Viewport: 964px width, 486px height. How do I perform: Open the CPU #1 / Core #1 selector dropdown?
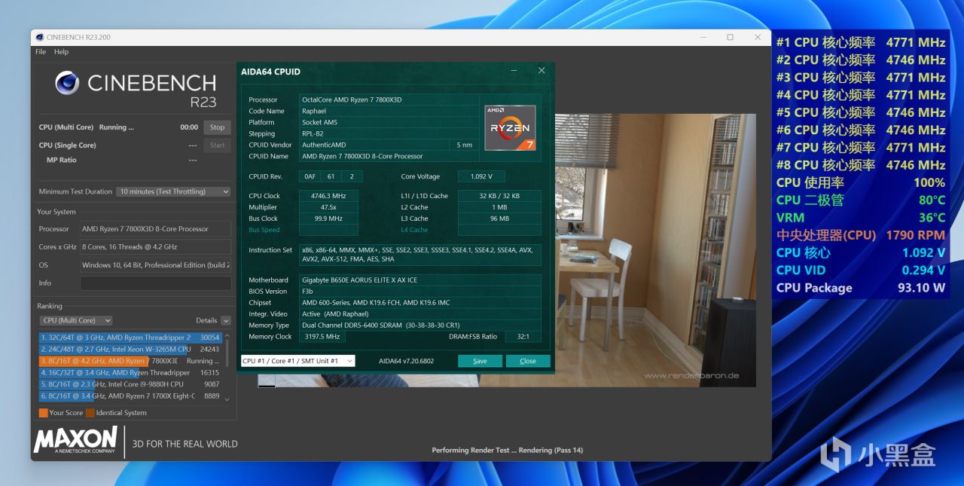click(x=297, y=361)
